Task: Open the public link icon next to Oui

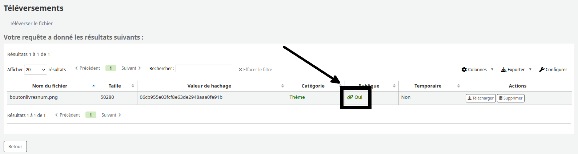Action: 350,97
